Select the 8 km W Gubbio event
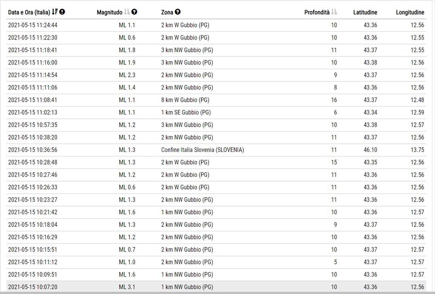The image size is (435, 294). (216, 100)
